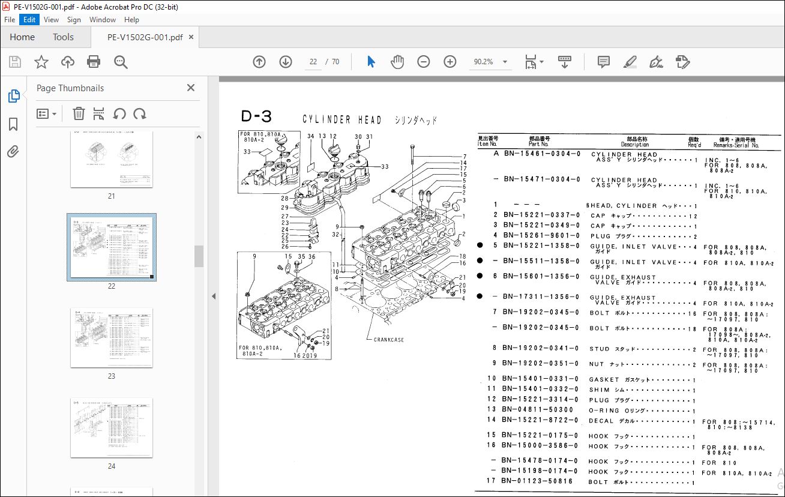Click part number BN-15401-0331-0

541,379
